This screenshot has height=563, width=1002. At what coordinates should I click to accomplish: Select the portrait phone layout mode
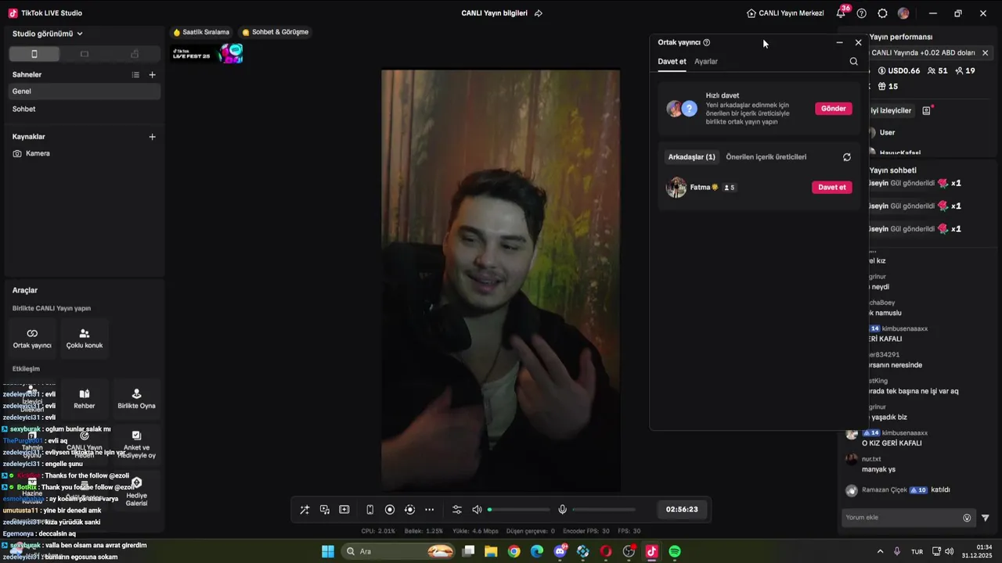click(34, 54)
